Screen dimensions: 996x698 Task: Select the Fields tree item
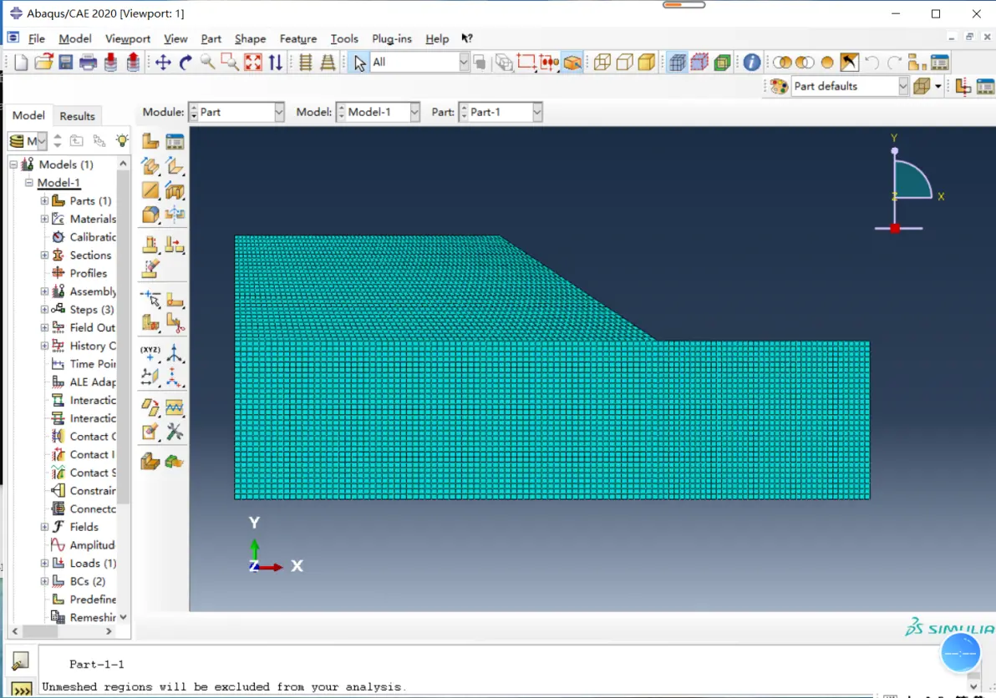coord(84,528)
